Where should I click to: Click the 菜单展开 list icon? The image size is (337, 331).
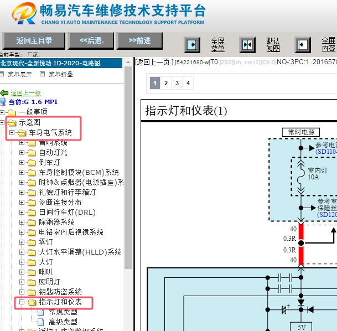point(2,74)
